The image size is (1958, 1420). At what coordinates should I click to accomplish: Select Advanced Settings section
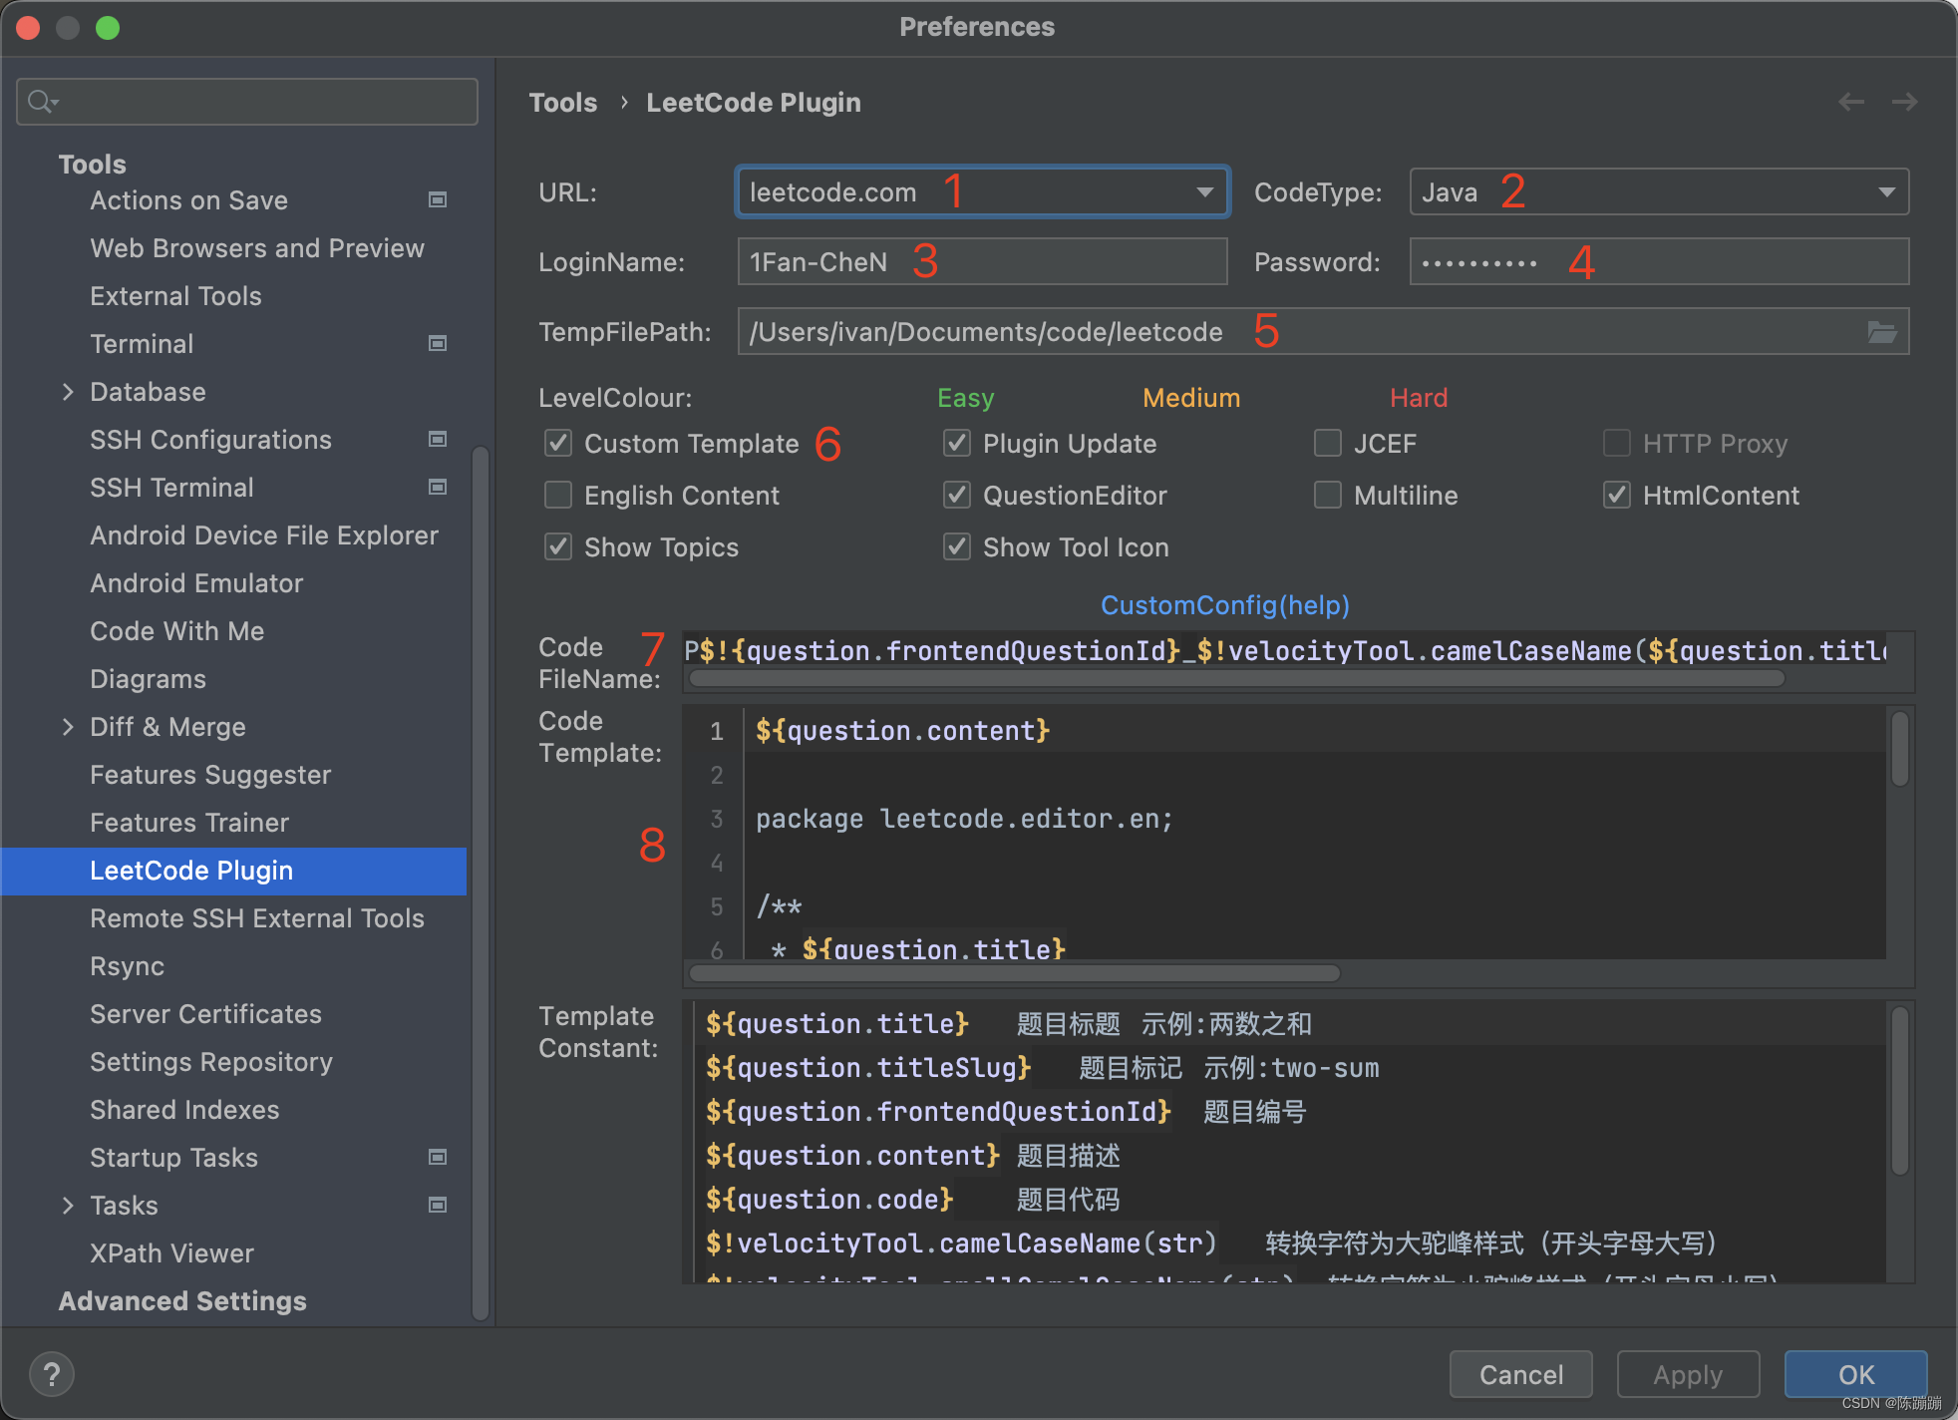(x=182, y=1301)
